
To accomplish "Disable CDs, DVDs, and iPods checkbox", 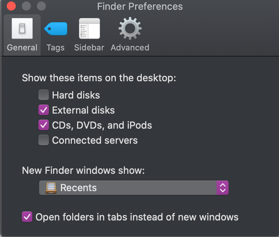I will pyautogui.click(x=44, y=125).
